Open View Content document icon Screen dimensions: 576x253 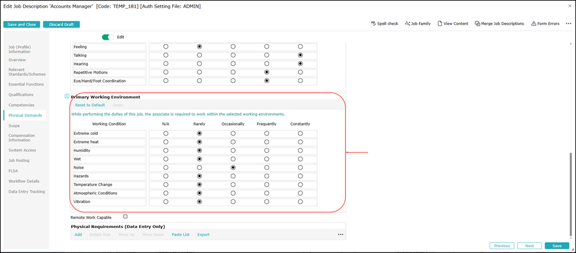pos(440,24)
